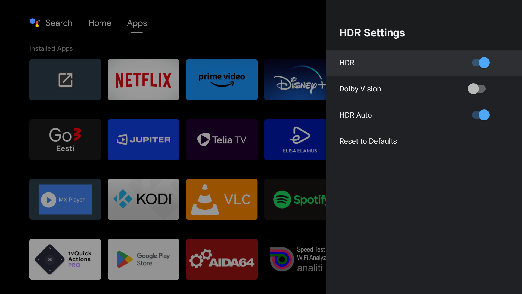
Task: Open tvQuick Actions PRO tile
Action: [65, 259]
